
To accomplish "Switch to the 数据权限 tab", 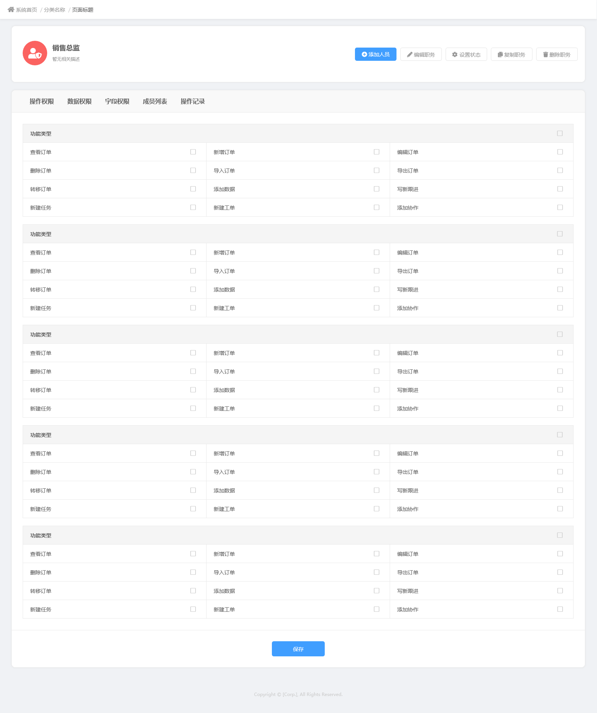I will [x=80, y=101].
